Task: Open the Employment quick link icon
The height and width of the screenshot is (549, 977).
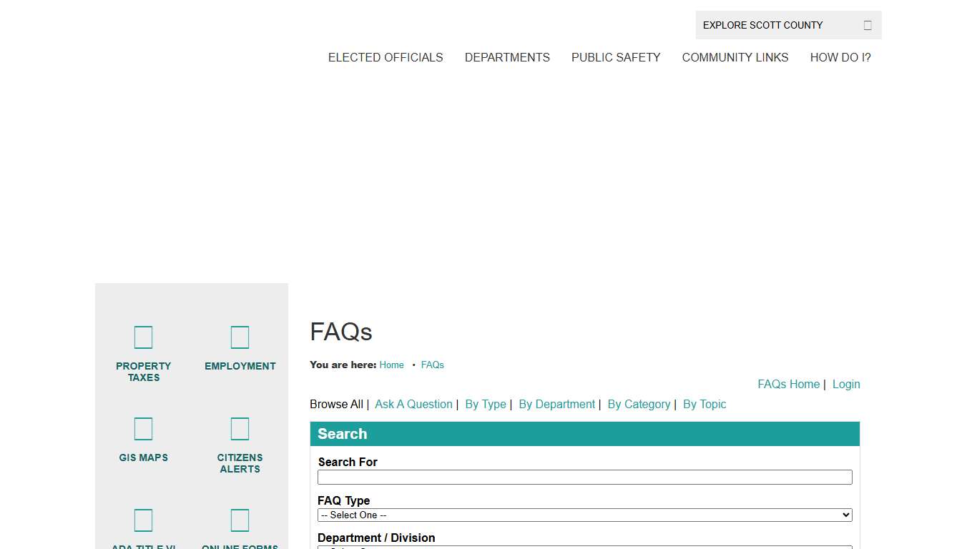Action: tap(240, 337)
